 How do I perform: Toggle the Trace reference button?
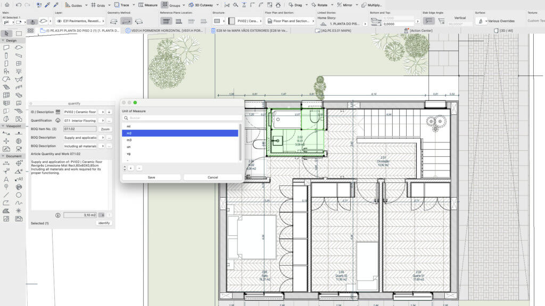click(x=122, y=5)
